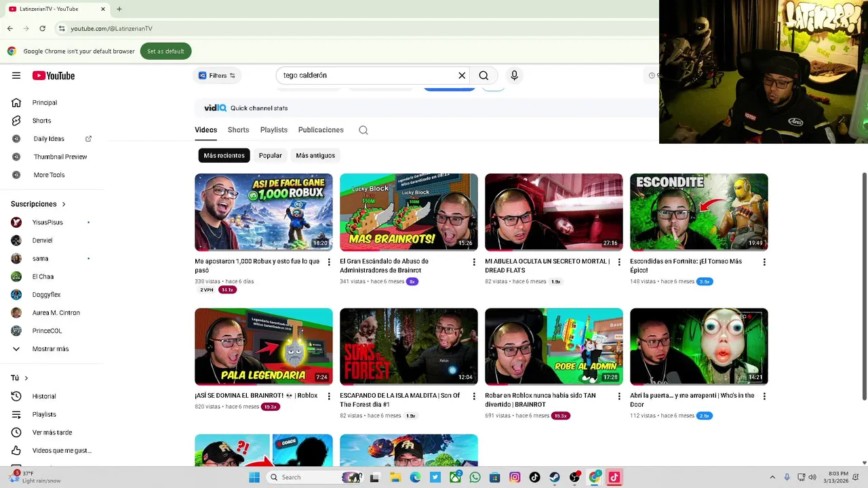Open 'ESCONDITE' Fortnite video thumbnail
This screenshot has height=488, width=868.
(x=699, y=212)
